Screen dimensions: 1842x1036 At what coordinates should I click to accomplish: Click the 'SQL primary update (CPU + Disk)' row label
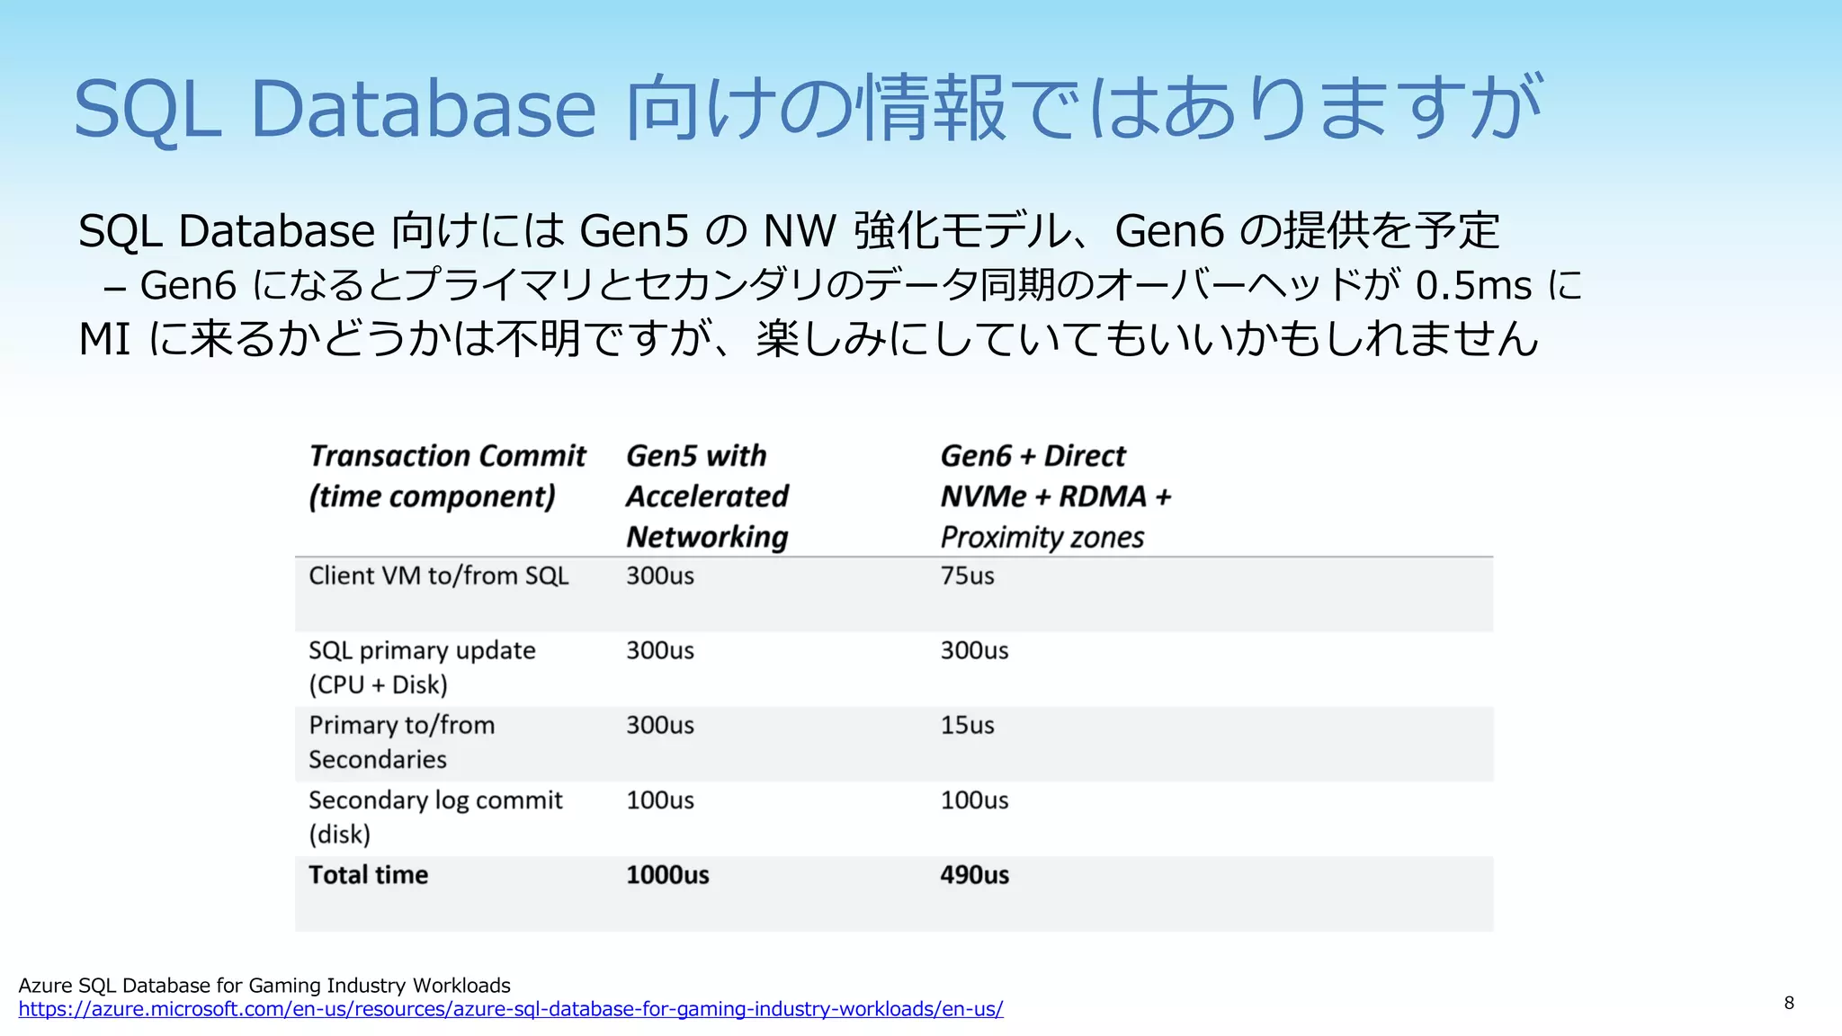[x=422, y=667]
